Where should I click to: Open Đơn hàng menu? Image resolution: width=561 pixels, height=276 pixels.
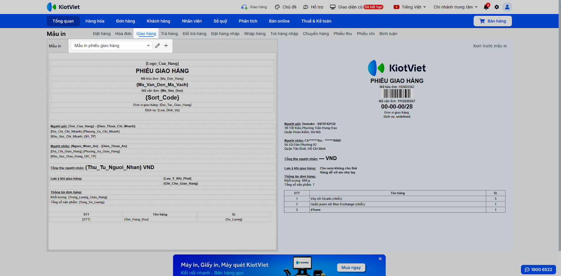click(x=126, y=21)
